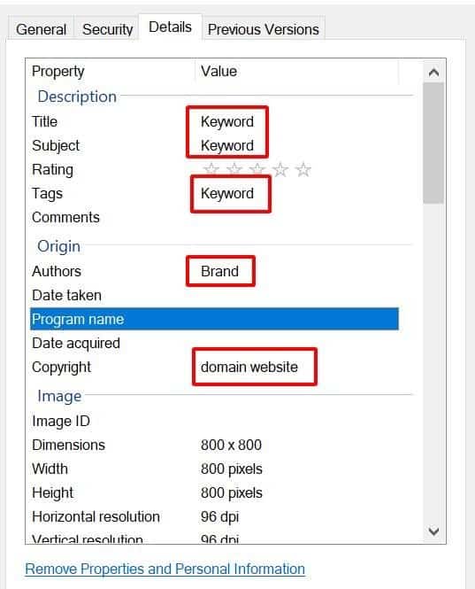This screenshot has height=589, width=475.
Task: Click the scrollbar up arrow
Action: [433, 72]
